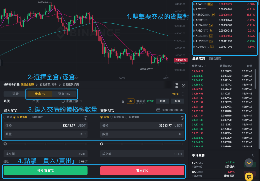Viewport: 260px width, 181px height.
Task: Click the sell amount percentage slider handle
Action: (x=102, y=144)
